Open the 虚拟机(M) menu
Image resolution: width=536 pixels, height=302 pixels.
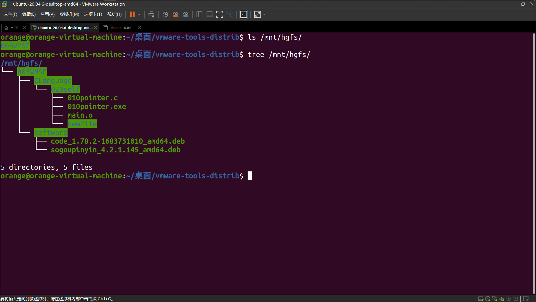pyautogui.click(x=69, y=14)
